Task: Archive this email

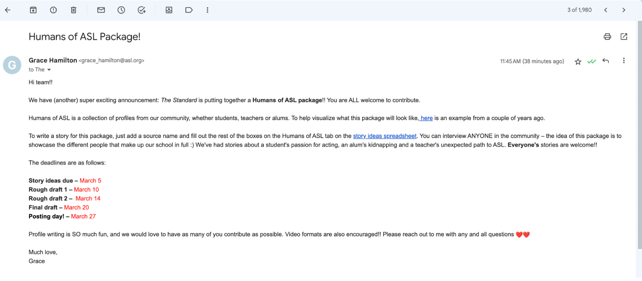Action: click(33, 10)
